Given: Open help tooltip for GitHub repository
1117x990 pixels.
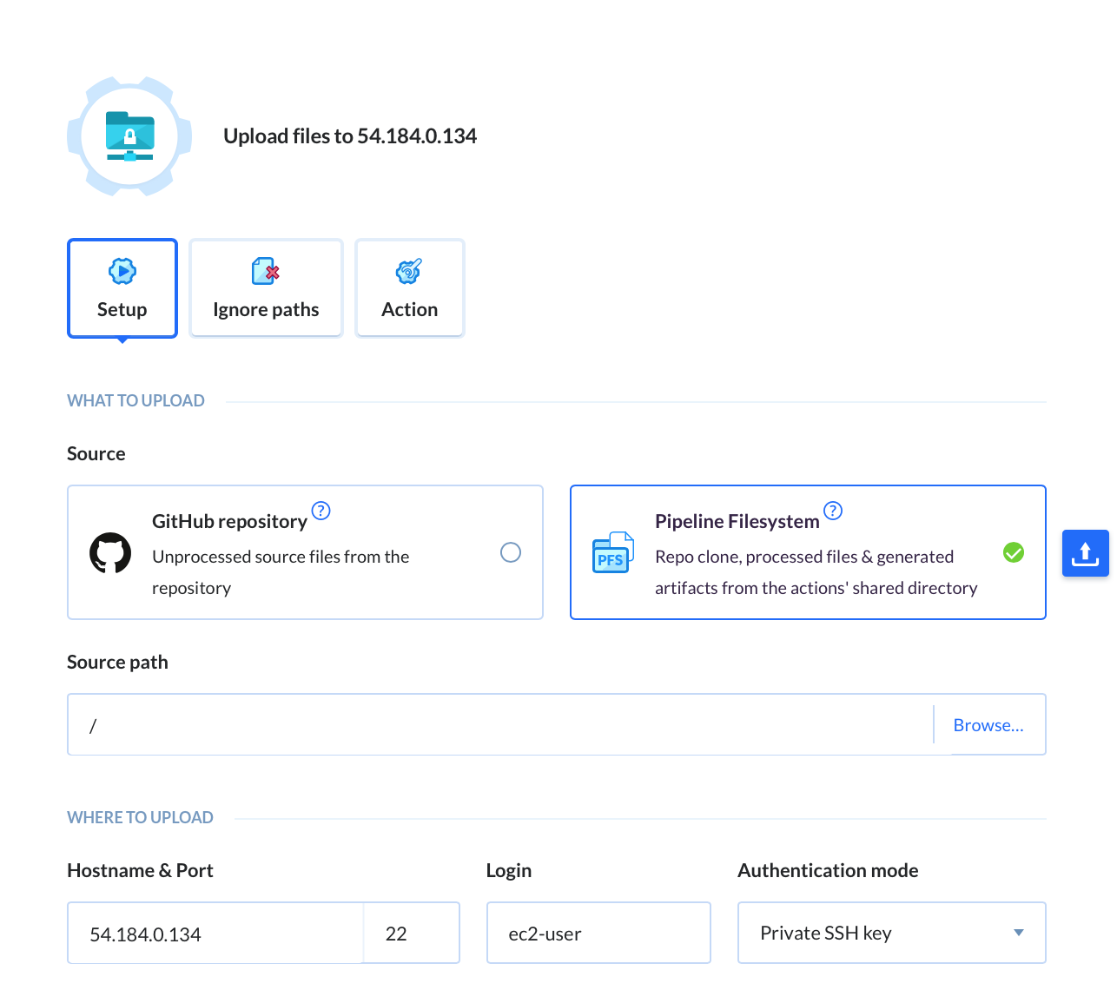Looking at the screenshot, I should (321, 511).
